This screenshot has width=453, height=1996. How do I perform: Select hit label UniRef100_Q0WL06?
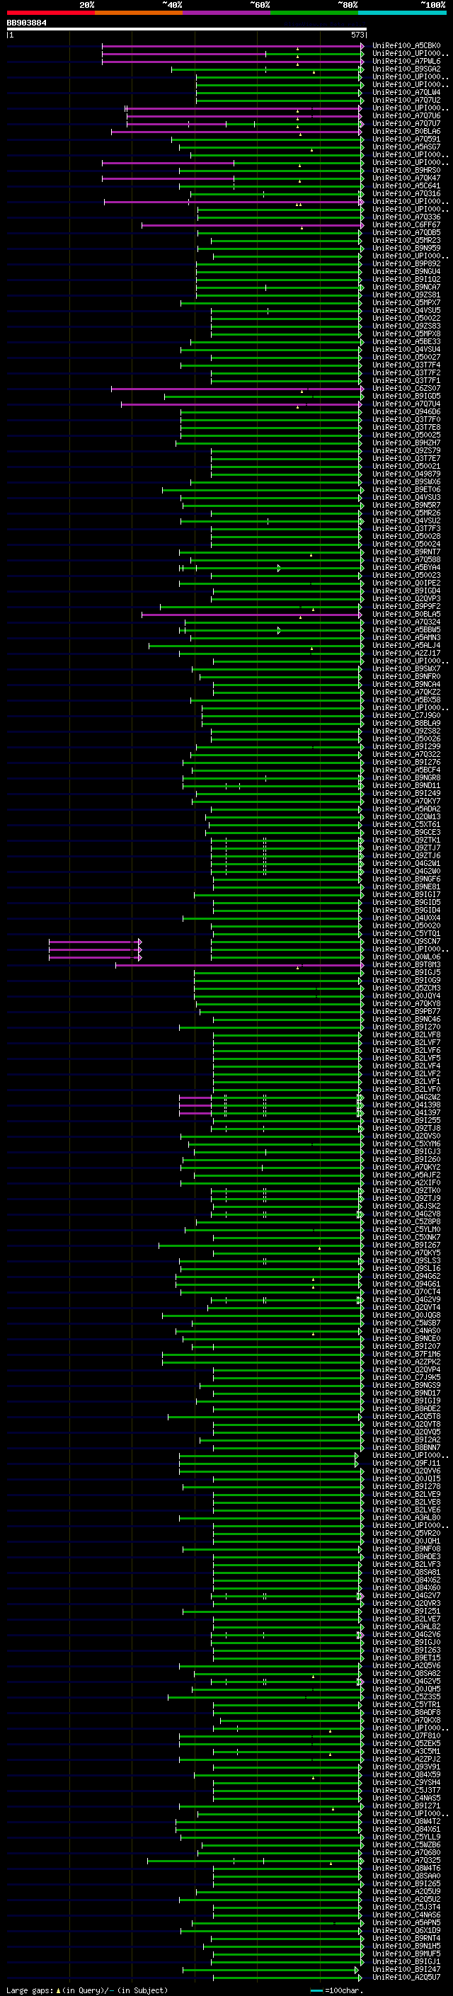406,957
